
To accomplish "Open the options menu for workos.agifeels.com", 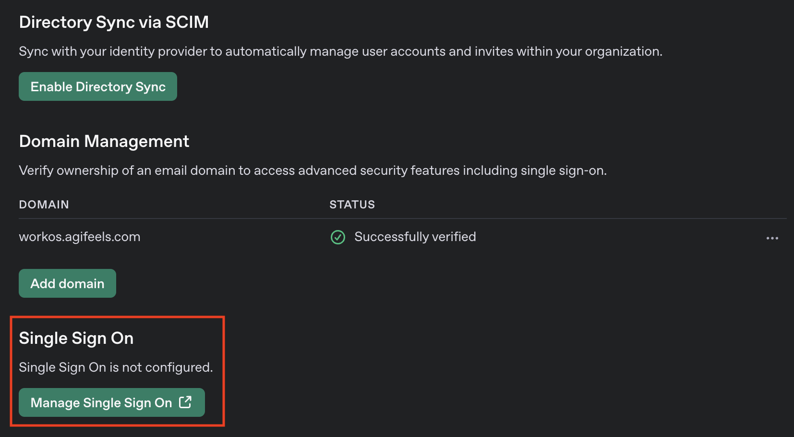I will pos(772,238).
